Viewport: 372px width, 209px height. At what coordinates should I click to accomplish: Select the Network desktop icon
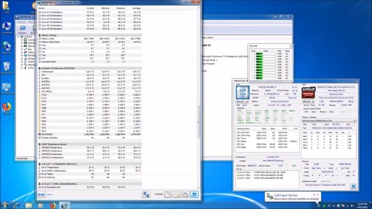point(6,48)
